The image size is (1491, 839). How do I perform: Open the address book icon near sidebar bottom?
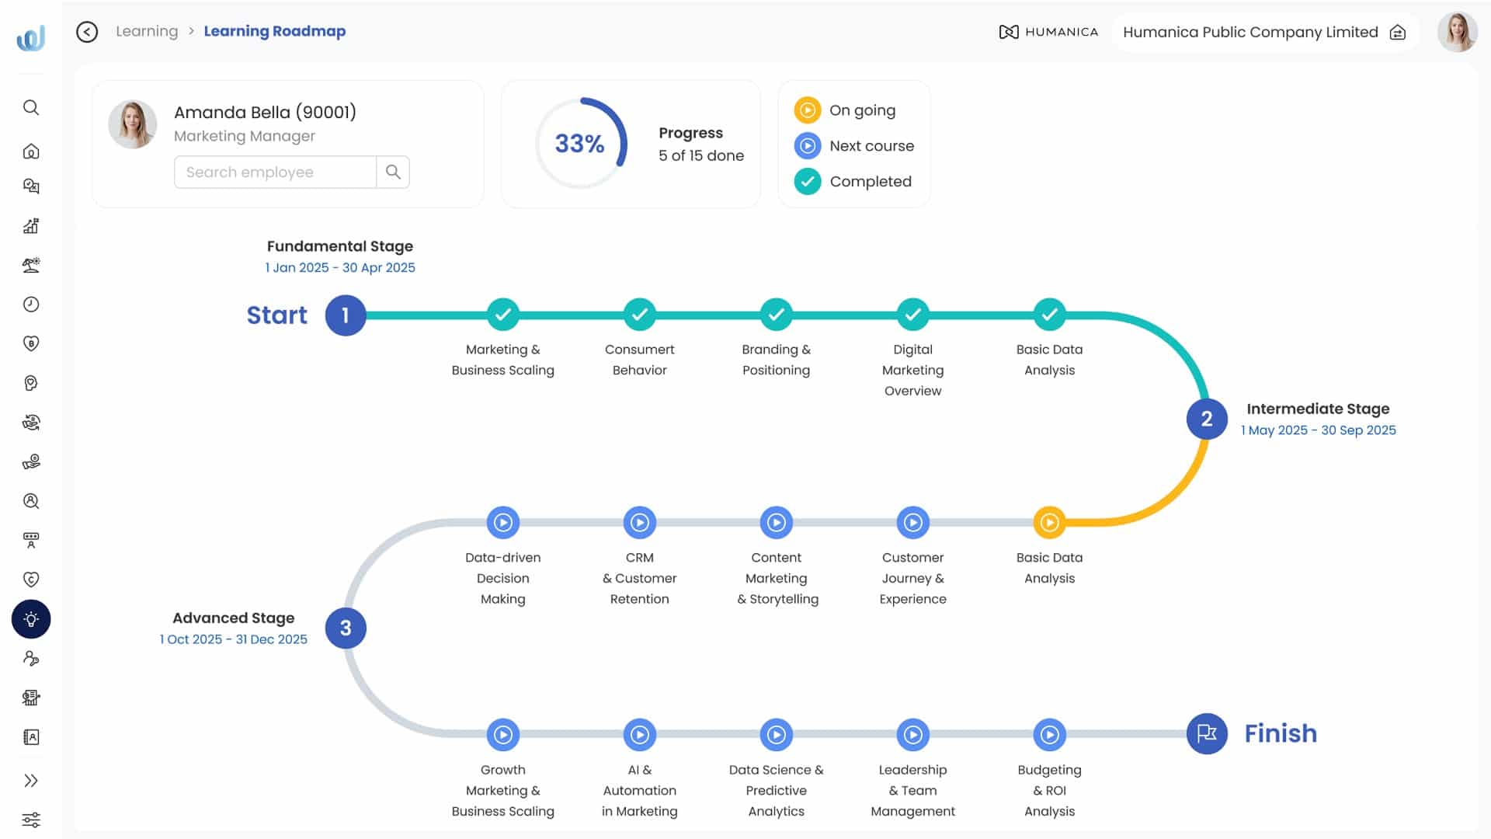pos(31,736)
